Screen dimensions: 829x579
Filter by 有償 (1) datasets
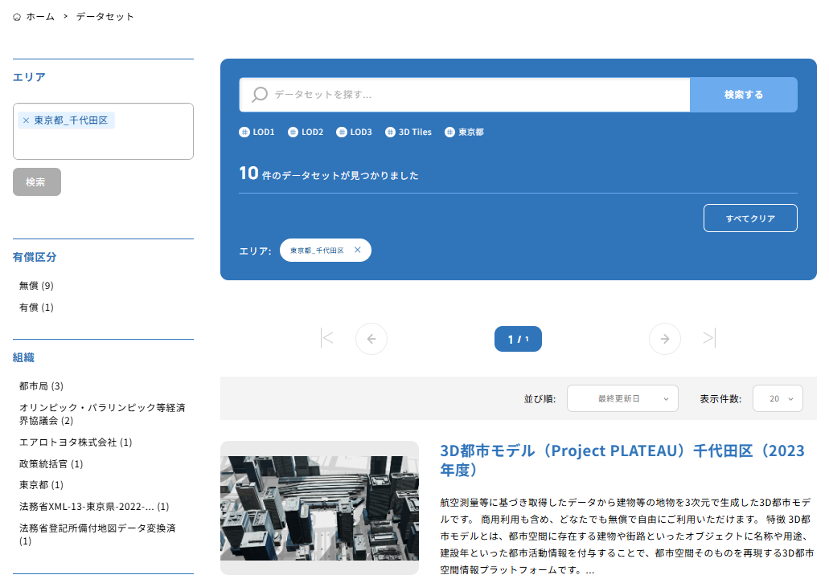click(x=36, y=308)
